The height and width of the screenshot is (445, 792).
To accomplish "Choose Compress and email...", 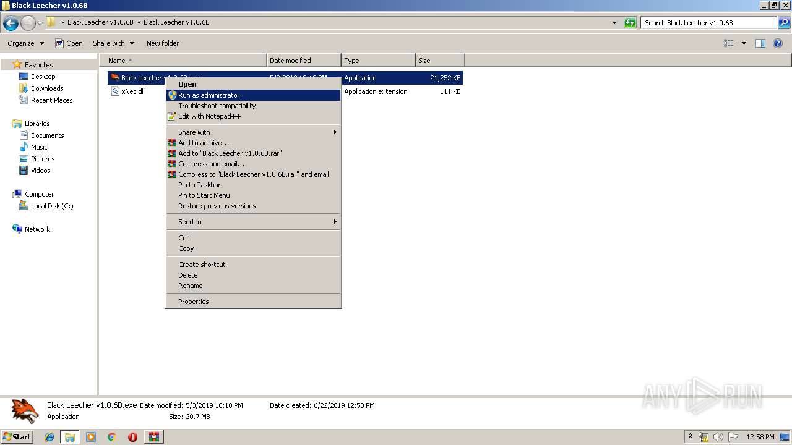I will (253, 164).
